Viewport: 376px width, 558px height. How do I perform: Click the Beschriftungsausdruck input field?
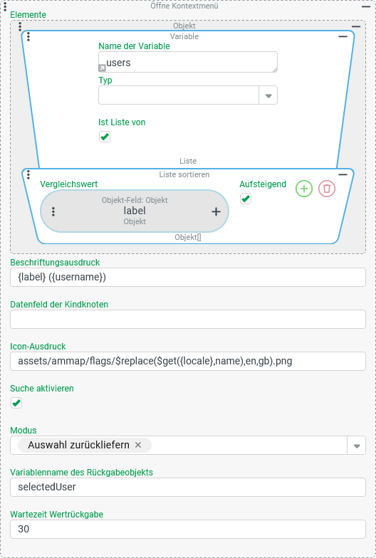point(188,278)
